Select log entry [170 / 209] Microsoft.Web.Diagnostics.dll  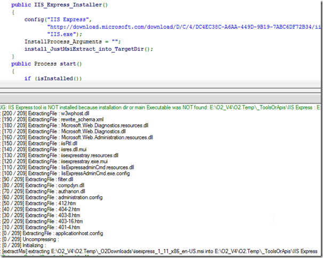click(x=63, y=131)
